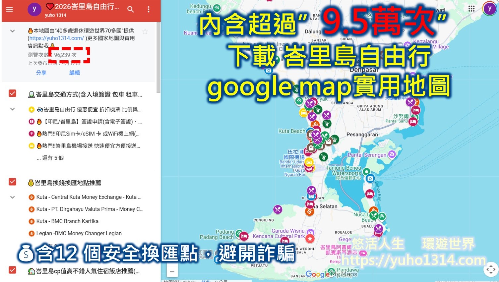Select Kuta - Central Kuta Money Exchange item
This screenshot has height=282, width=499.
click(86, 197)
